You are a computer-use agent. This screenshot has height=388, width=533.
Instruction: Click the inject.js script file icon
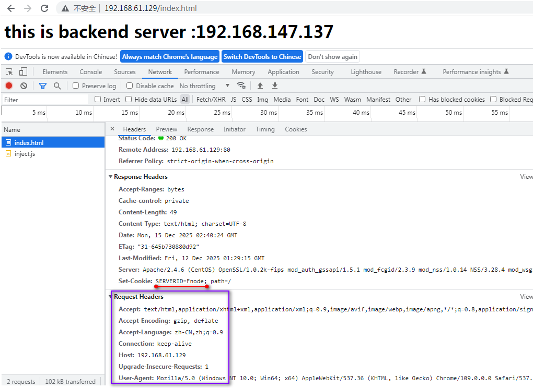click(8, 154)
